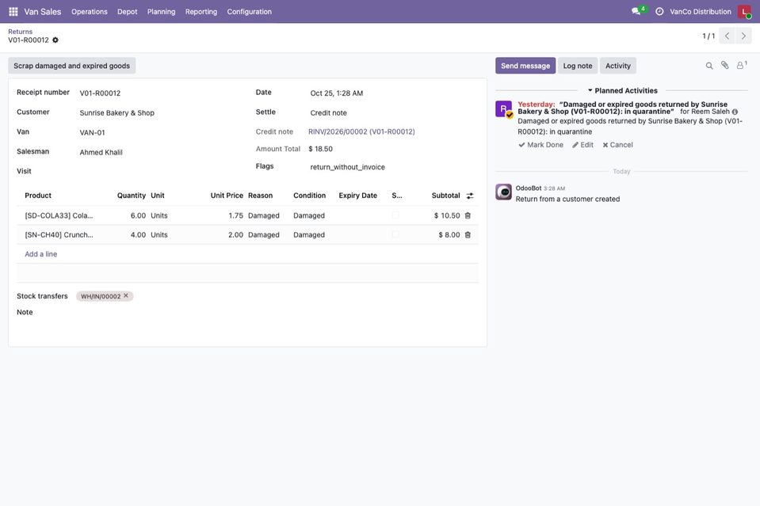Toggle the checkbox in the SN-CH40 row

[x=395, y=235]
